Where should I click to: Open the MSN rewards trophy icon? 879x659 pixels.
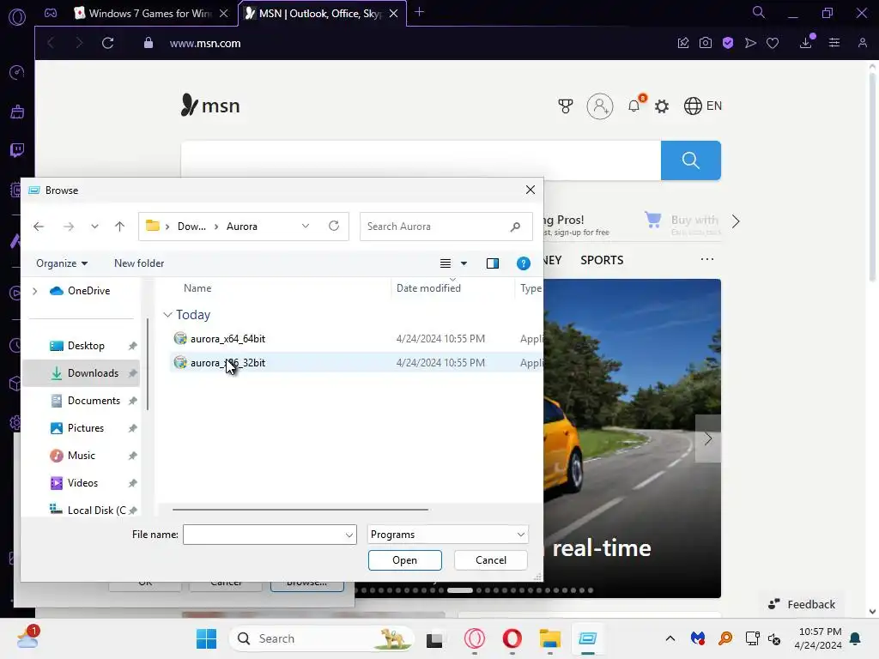click(566, 106)
